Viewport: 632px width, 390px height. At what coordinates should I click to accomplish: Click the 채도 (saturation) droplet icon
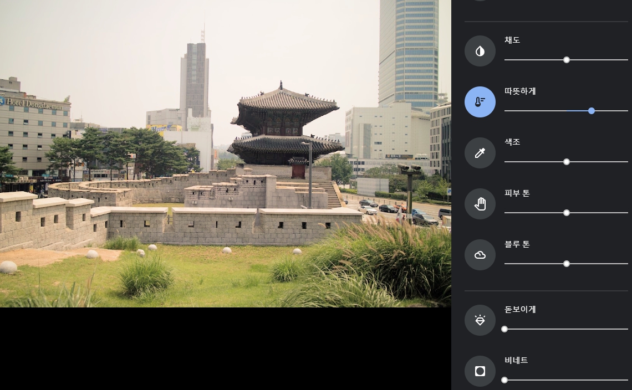(480, 51)
